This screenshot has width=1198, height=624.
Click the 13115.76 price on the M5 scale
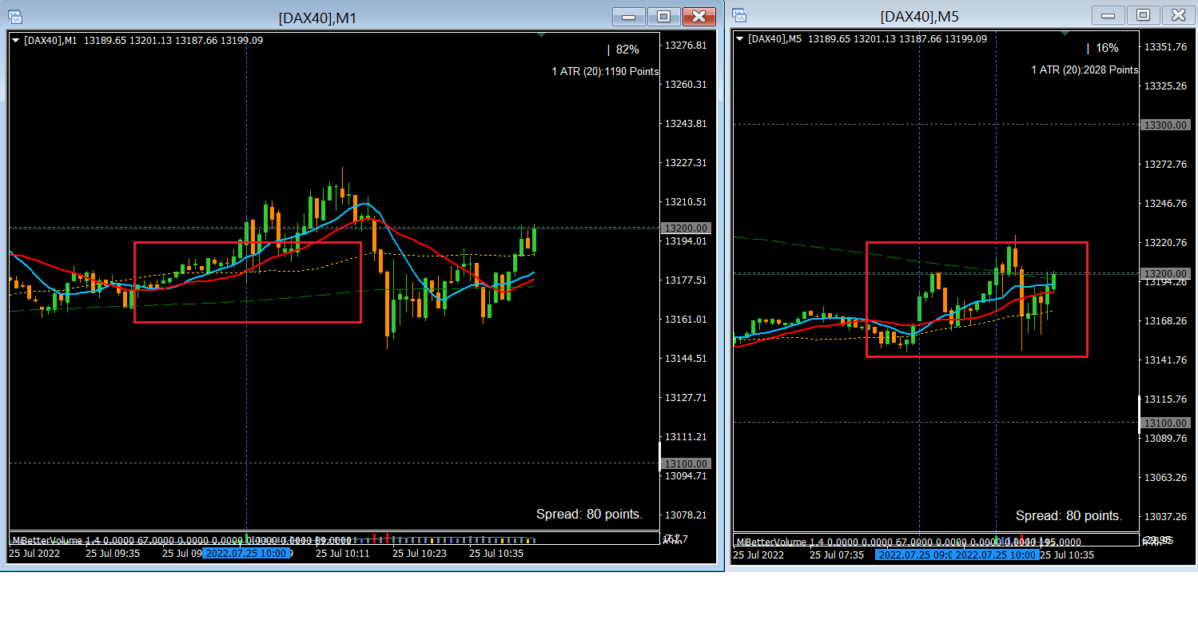(x=1165, y=399)
